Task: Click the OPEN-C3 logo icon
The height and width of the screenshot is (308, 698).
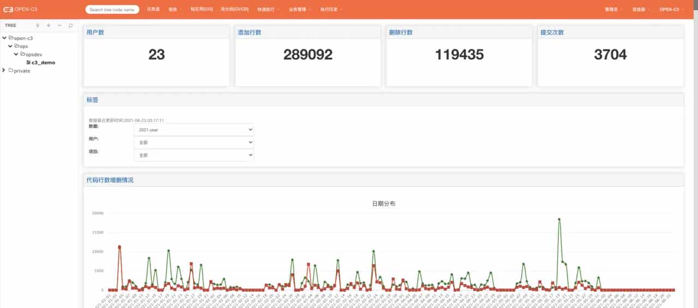Action: [x=8, y=9]
